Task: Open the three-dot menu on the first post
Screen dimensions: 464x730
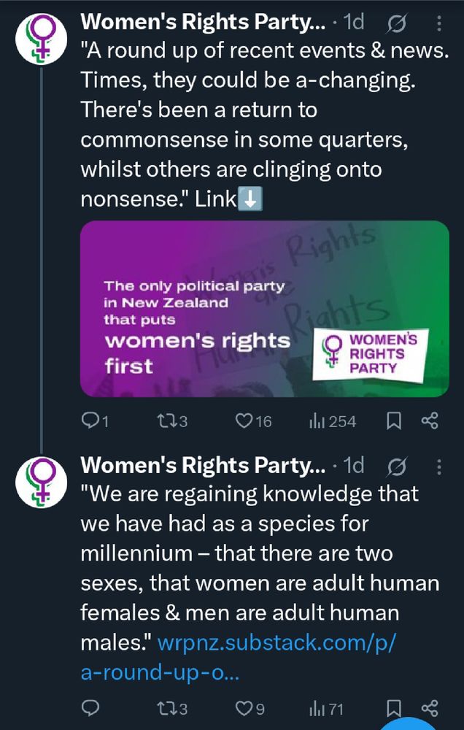Action: (x=438, y=23)
